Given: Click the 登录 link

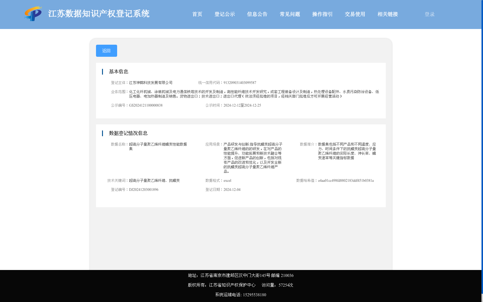Looking at the screenshot, I should click(430, 14).
